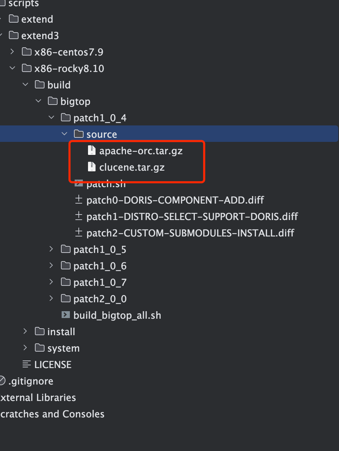
Task: Click the build_bigtop_all.sh shell script icon
Action: point(65,315)
